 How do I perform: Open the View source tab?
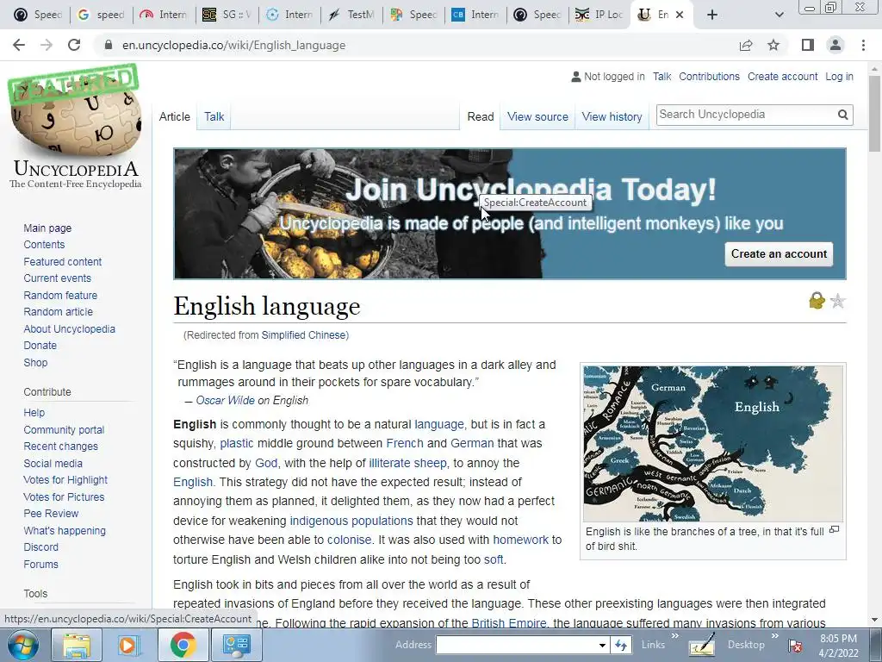[537, 116]
